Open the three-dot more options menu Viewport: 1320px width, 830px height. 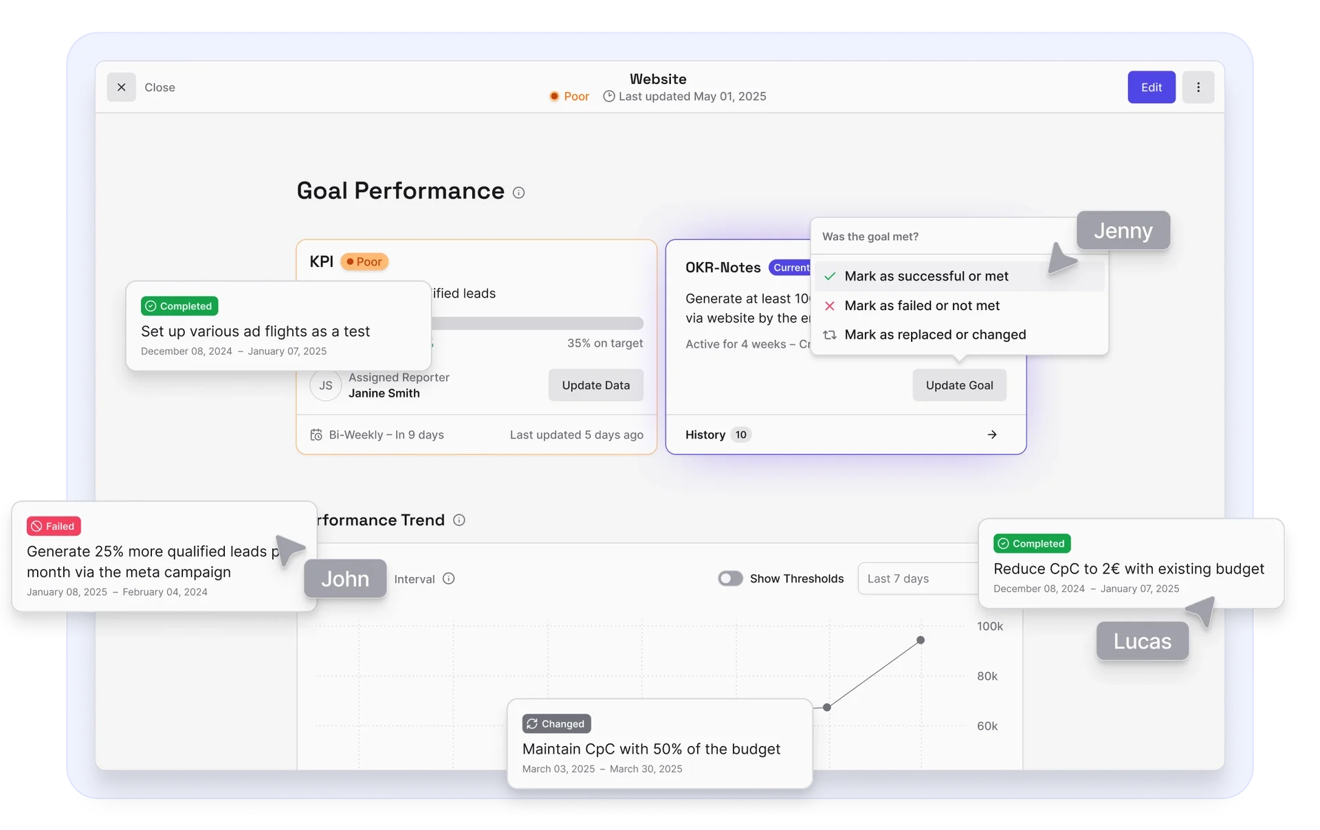(x=1198, y=87)
